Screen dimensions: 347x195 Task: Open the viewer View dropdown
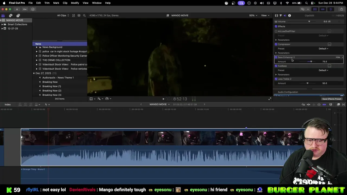[x=265, y=15]
